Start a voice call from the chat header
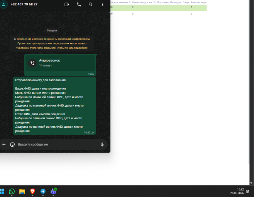 point(79,5)
